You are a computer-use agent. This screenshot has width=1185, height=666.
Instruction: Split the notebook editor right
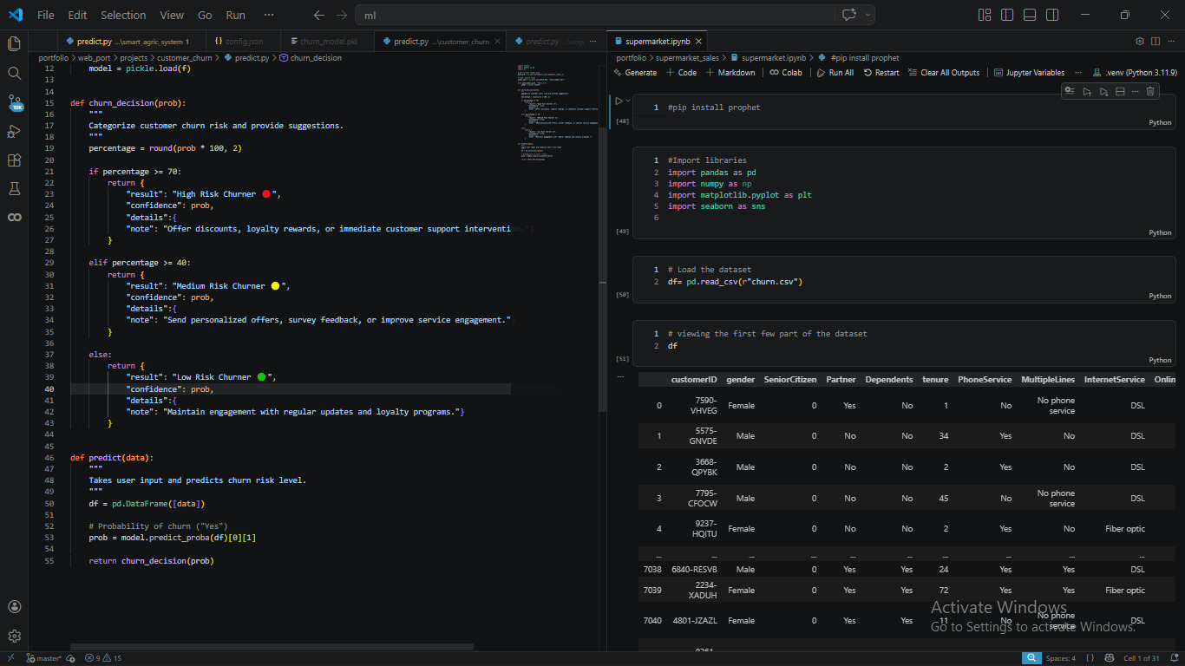[1156, 41]
